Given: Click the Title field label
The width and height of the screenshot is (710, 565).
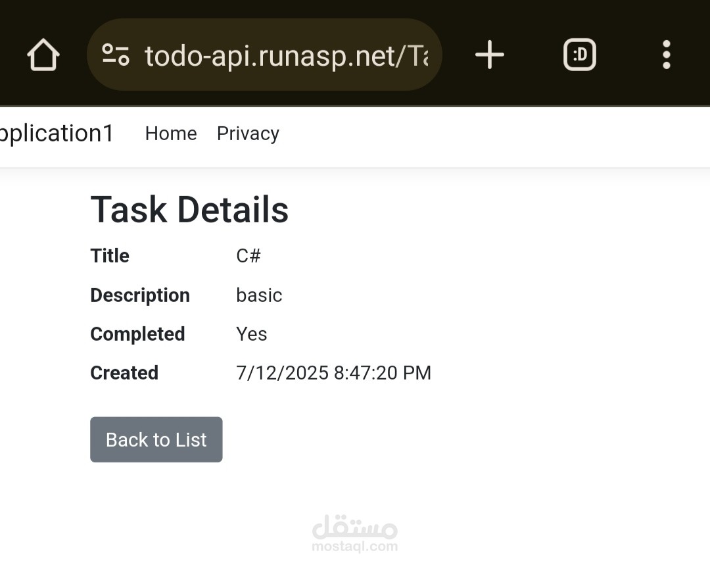Looking at the screenshot, I should point(110,256).
